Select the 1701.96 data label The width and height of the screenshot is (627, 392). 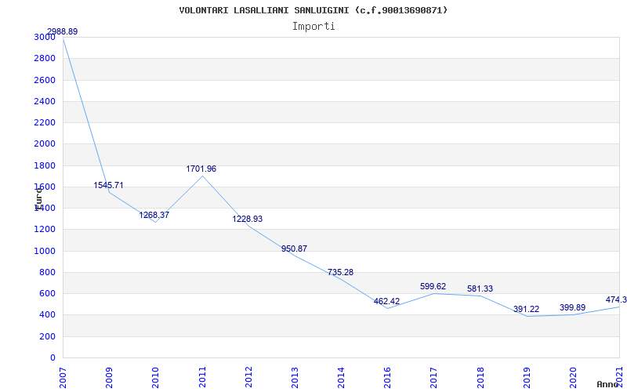[201, 169]
